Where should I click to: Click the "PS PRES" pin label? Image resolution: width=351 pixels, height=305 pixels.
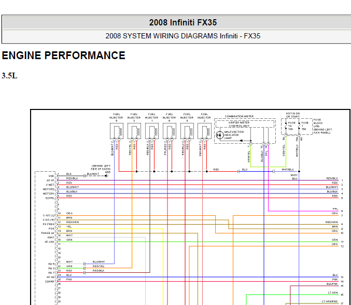coord(49,224)
